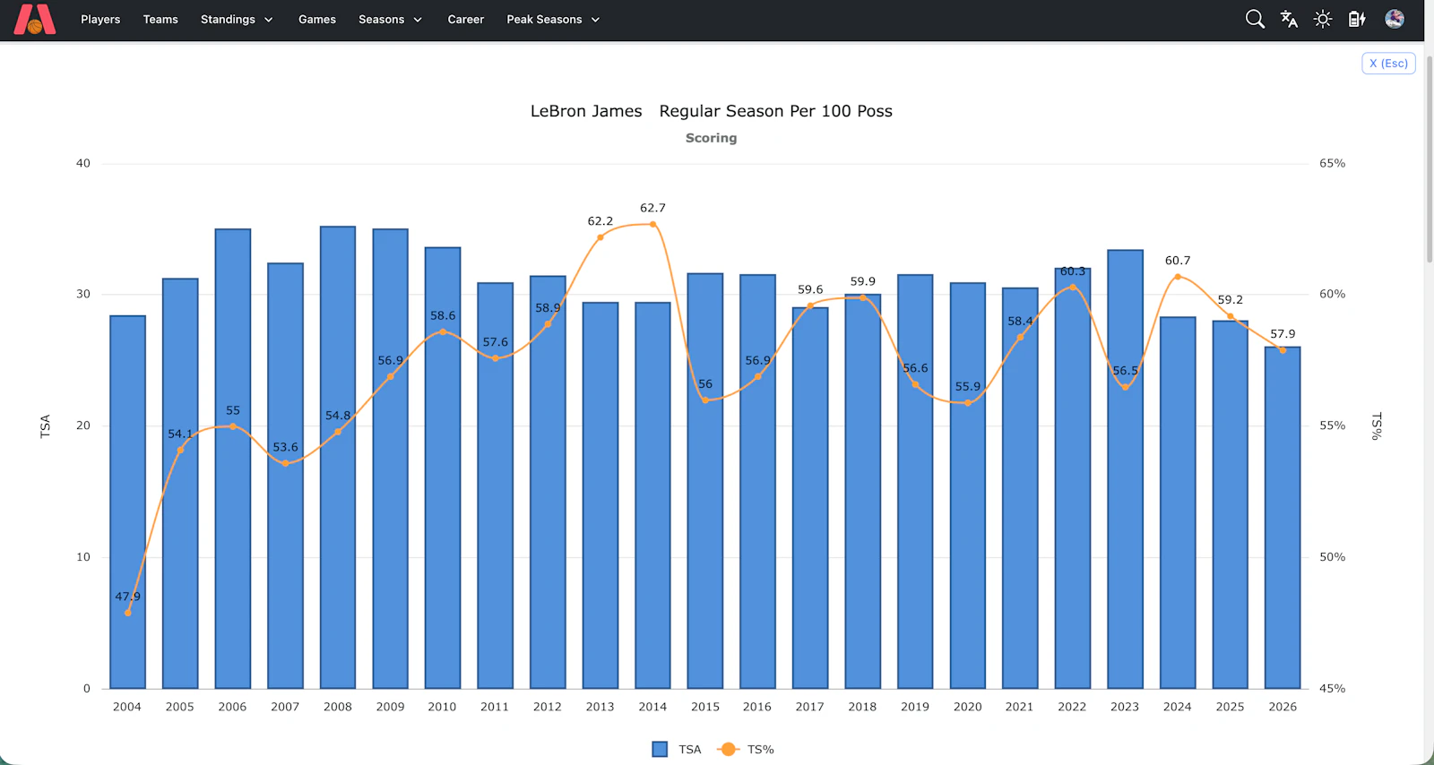This screenshot has height=765, width=1434.
Task: Click the 40 left-axis tick label
Action: click(x=83, y=164)
